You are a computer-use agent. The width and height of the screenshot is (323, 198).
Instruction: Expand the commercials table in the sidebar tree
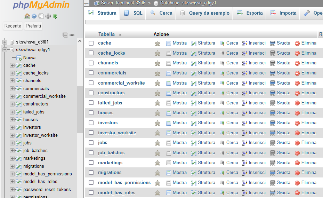coord(12,89)
